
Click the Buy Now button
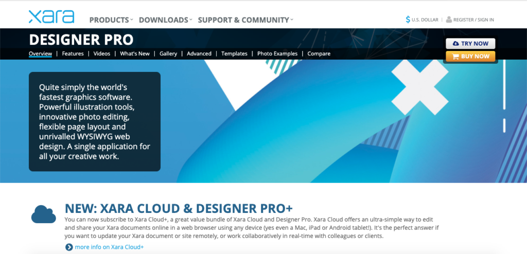470,57
